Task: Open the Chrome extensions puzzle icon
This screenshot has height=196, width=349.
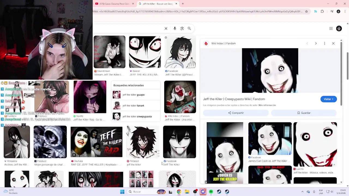Action: [x=322, y=11]
